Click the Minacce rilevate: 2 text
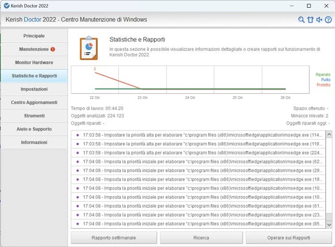 coord(309,116)
